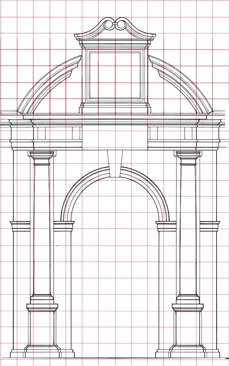The width and height of the screenshot is (229, 366).
Task: Select the keystone above the central arch
Action: click(115, 163)
